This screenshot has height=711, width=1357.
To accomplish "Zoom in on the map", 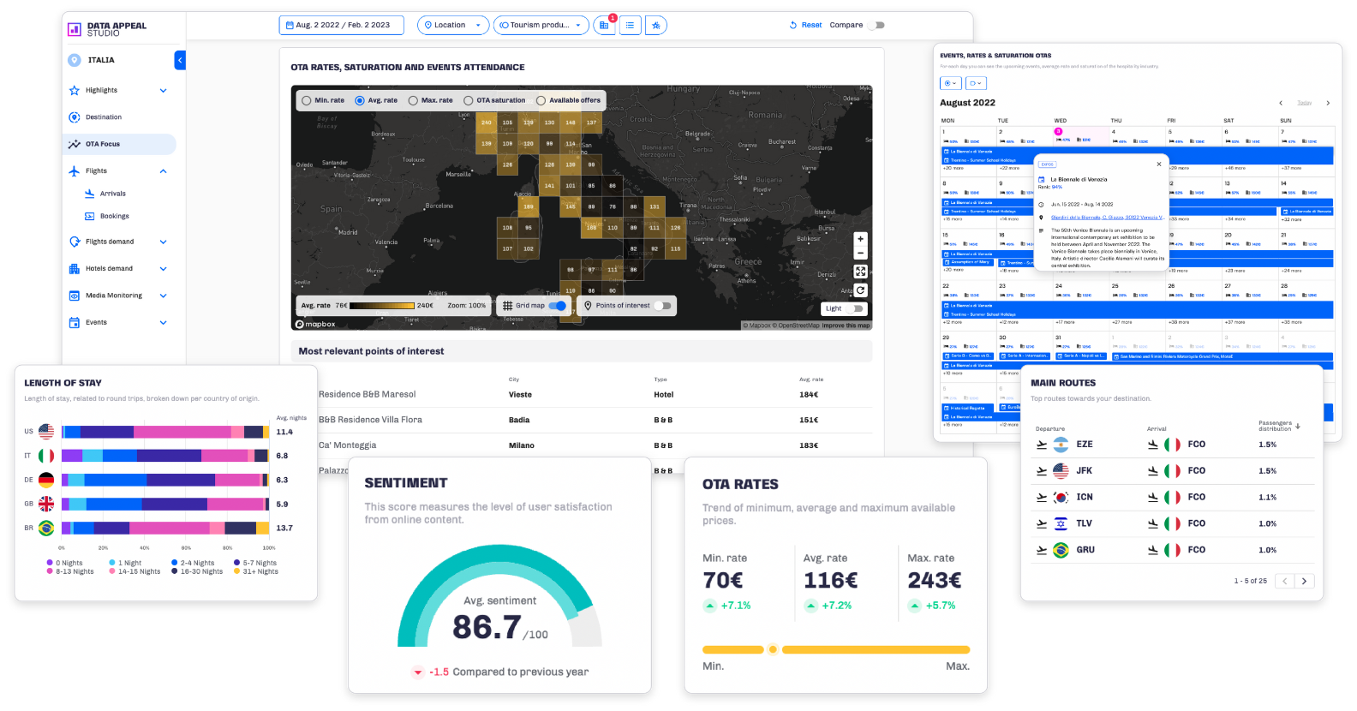I will [x=860, y=239].
